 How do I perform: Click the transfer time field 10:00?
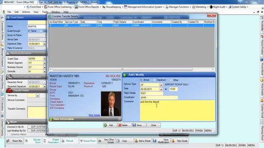click(x=173, y=89)
